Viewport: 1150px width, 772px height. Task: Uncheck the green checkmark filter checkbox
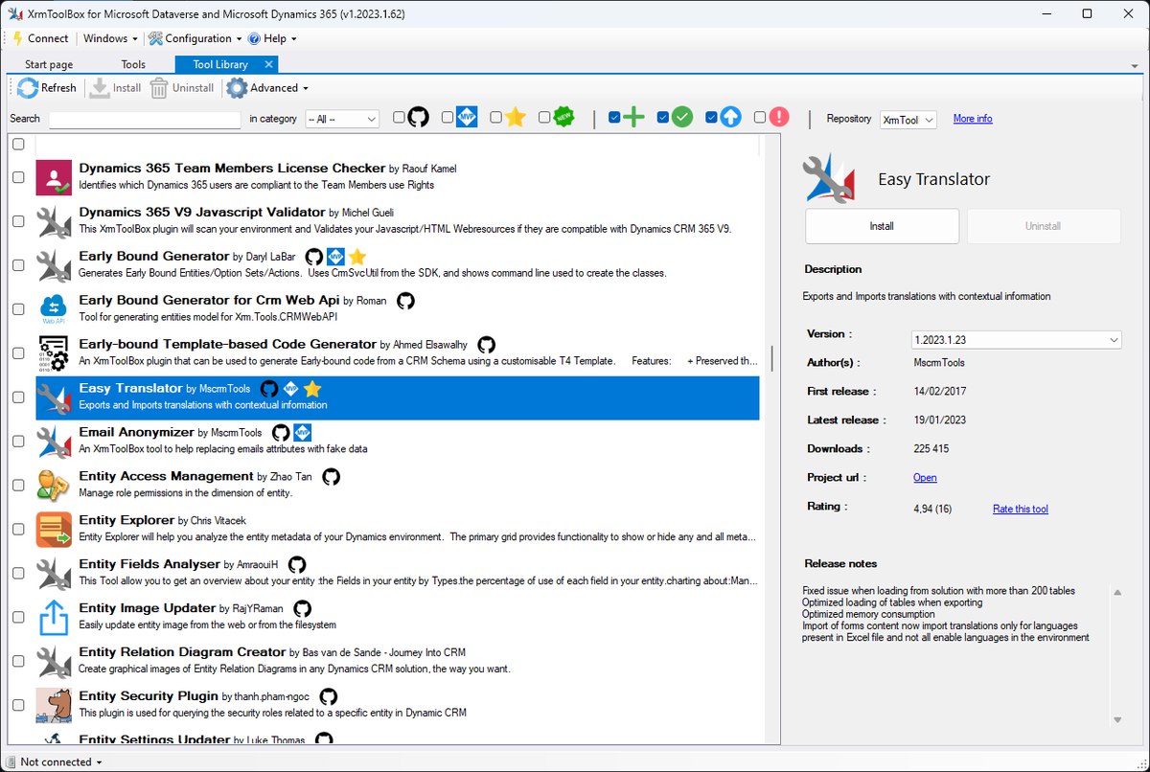pyautogui.click(x=663, y=118)
